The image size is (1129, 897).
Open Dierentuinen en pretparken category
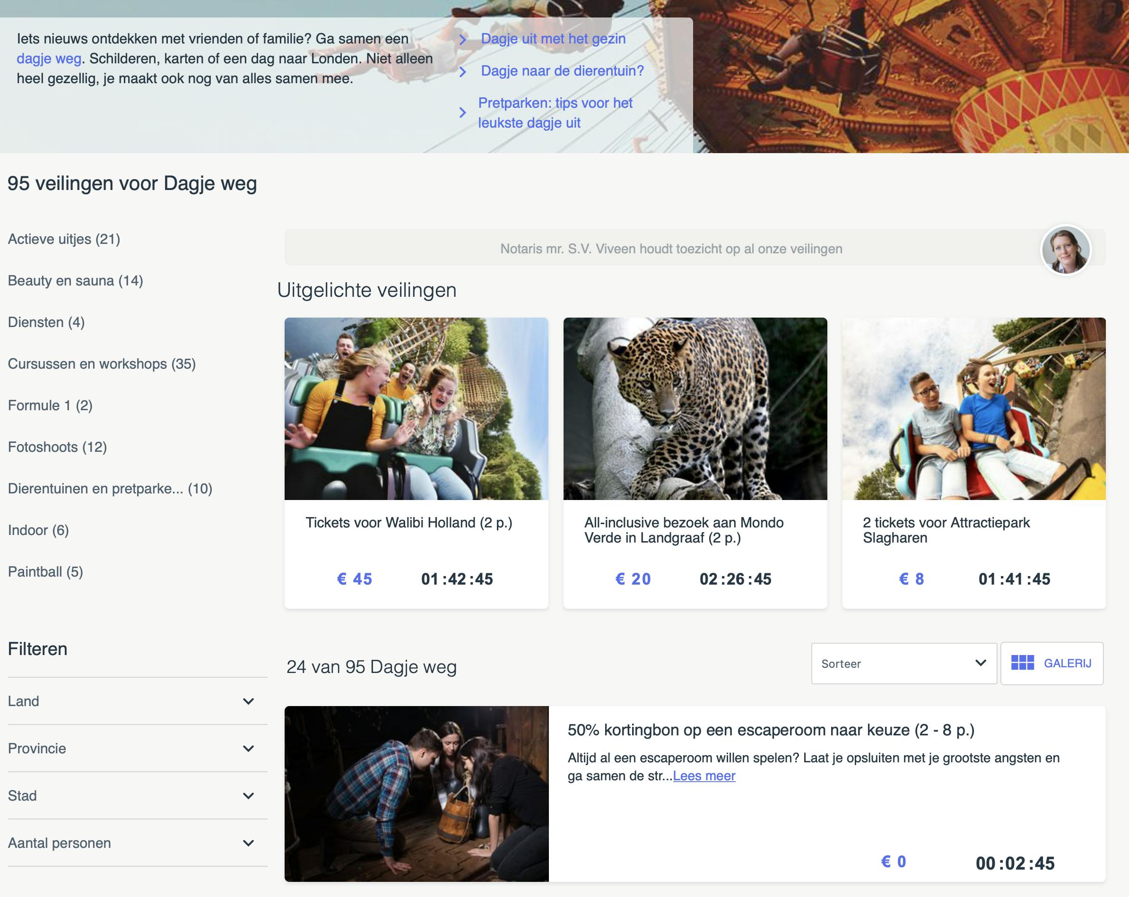pyautogui.click(x=110, y=488)
